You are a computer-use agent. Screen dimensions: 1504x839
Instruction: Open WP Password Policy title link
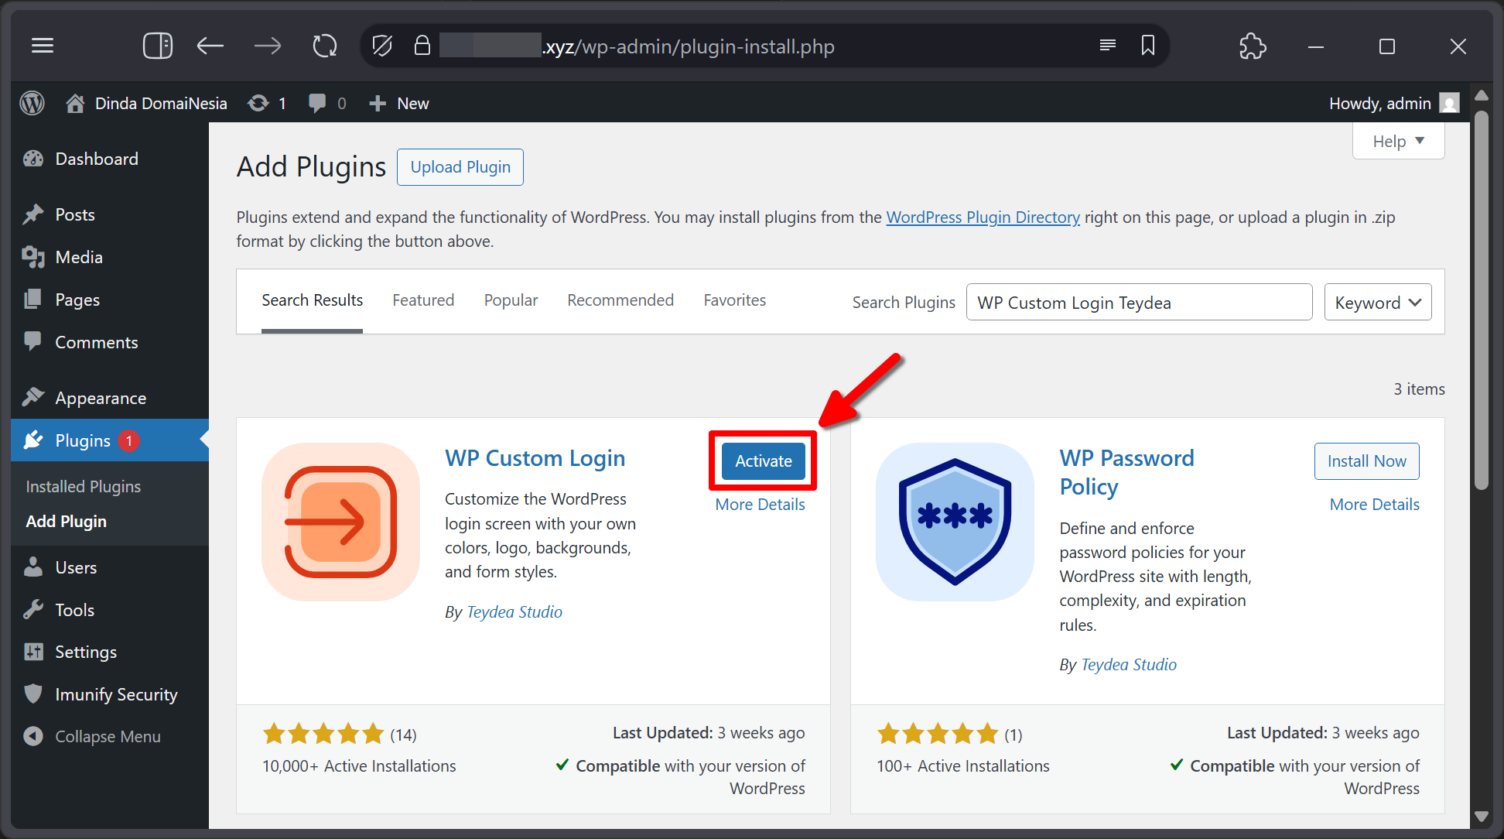pyautogui.click(x=1126, y=472)
